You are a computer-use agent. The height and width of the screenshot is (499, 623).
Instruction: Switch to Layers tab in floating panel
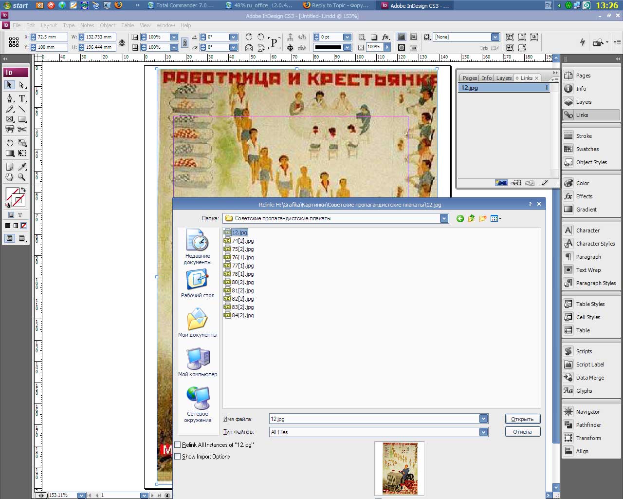pyautogui.click(x=504, y=78)
